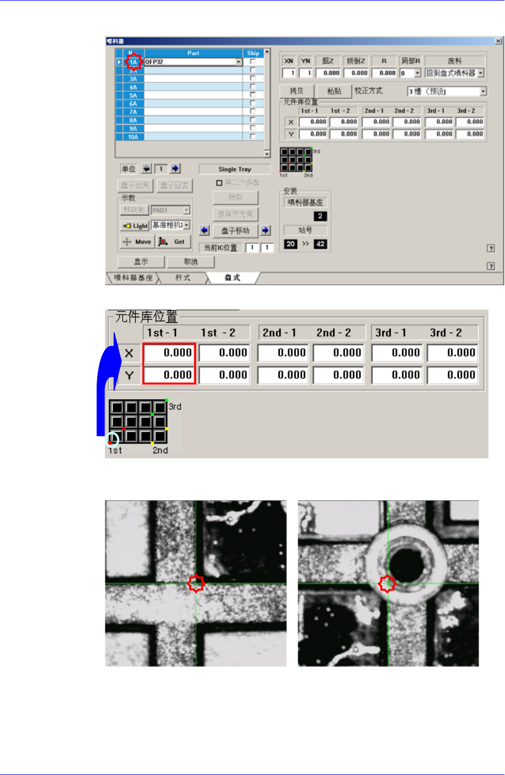This screenshot has width=505, height=775.
Task: Check the Skip box for row 3A
Action: [253, 78]
